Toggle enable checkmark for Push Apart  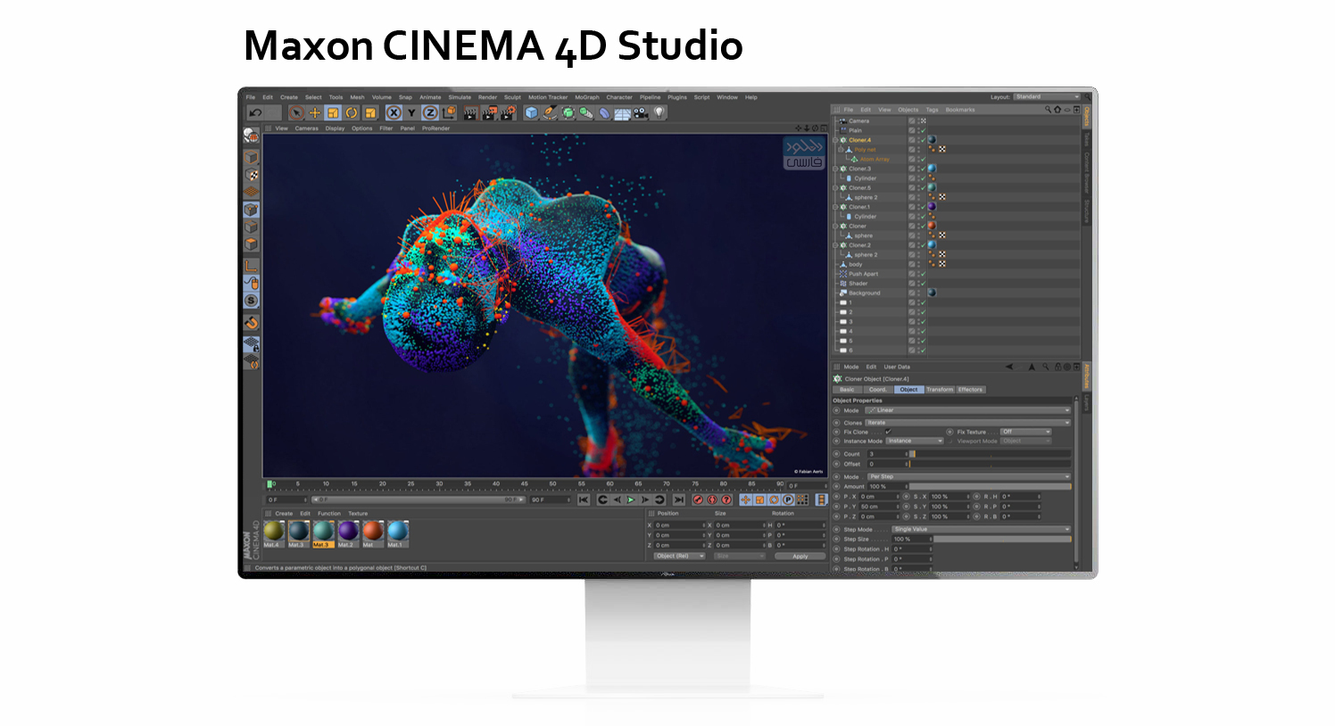(923, 274)
